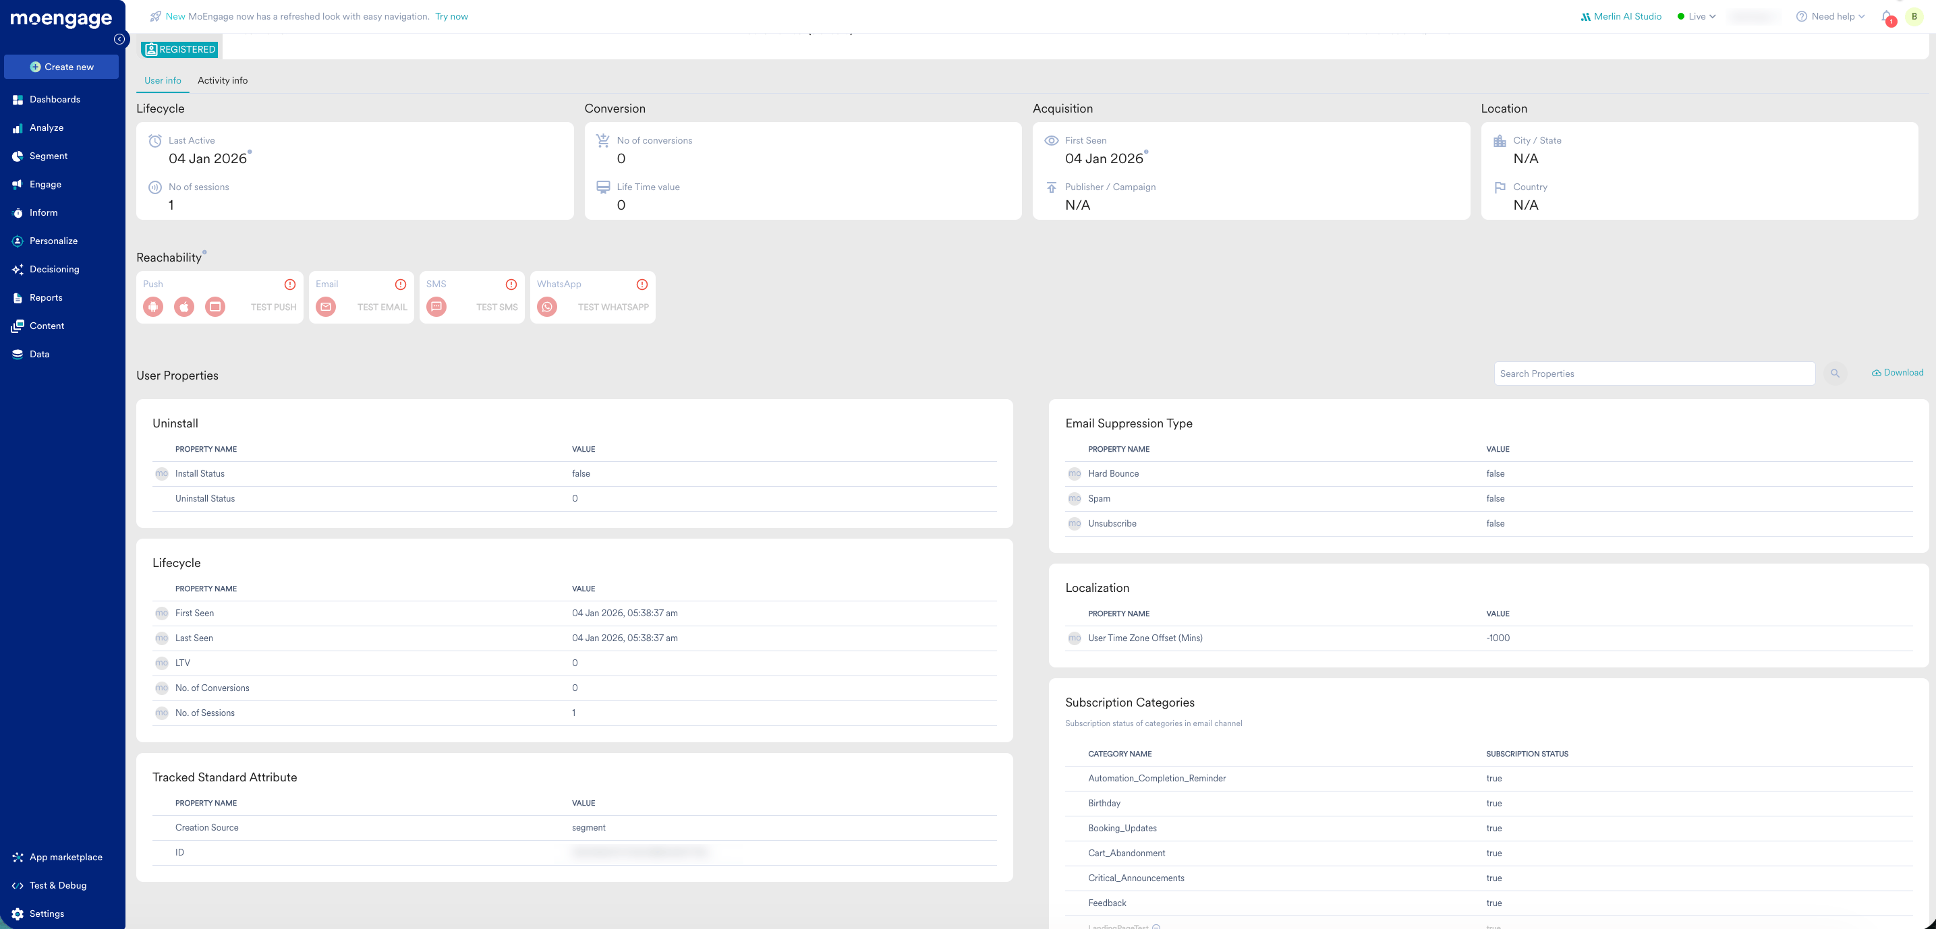The height and width of the screenshot is (929, 1936).
Task: Click the Booking_Updates category name
Action: (x=1122, y=829)
